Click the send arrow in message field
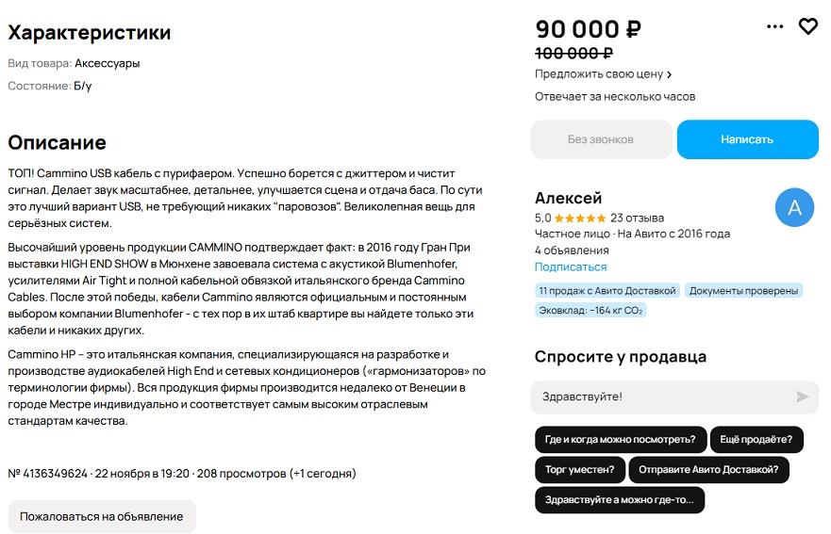 coord(802,396)
